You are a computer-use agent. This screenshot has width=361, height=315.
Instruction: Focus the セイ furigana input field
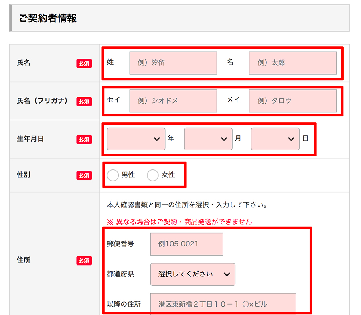(x=173, y=101)
